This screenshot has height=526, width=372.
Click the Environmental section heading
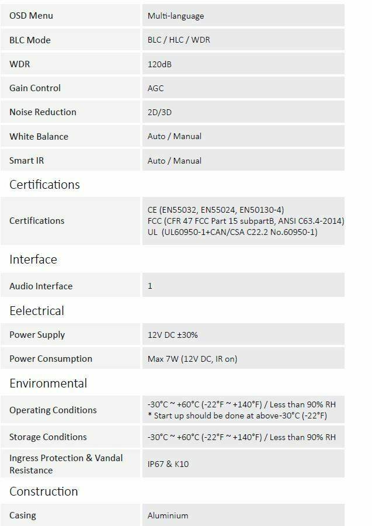coord(48,383)
